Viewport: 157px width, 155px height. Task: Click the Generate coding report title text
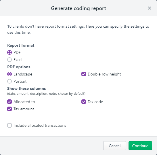point(78,8)
